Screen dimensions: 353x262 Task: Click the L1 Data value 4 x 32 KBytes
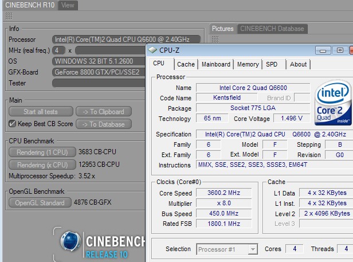click(326, 193)
